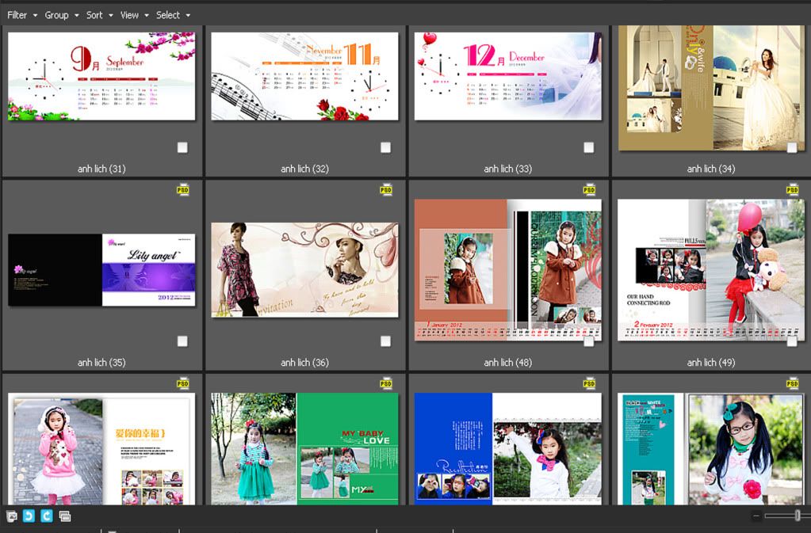
Task: Select the invitation thumbnail anh lich (36)
Action: [304, 269]
